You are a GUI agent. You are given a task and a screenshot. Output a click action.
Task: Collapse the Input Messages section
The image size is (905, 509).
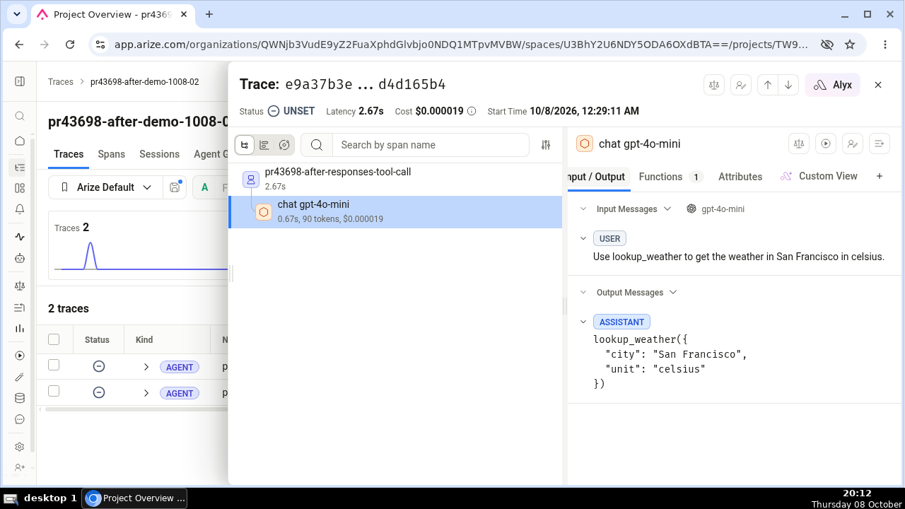(583, 209)
